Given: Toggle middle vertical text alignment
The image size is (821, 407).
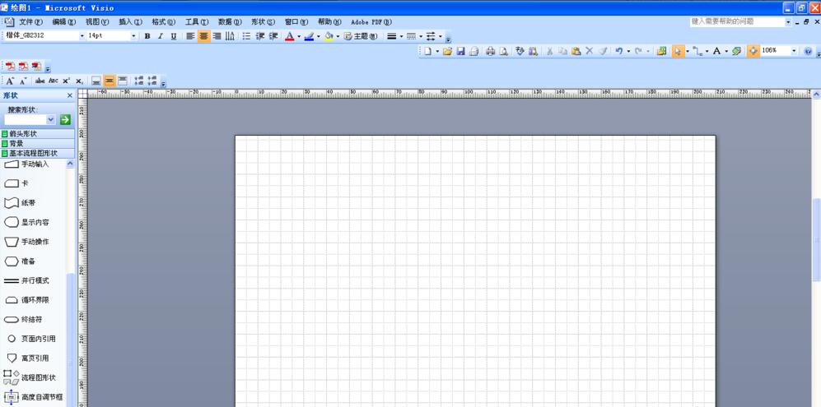Looking at the screenshot, I should coord(109,81).
